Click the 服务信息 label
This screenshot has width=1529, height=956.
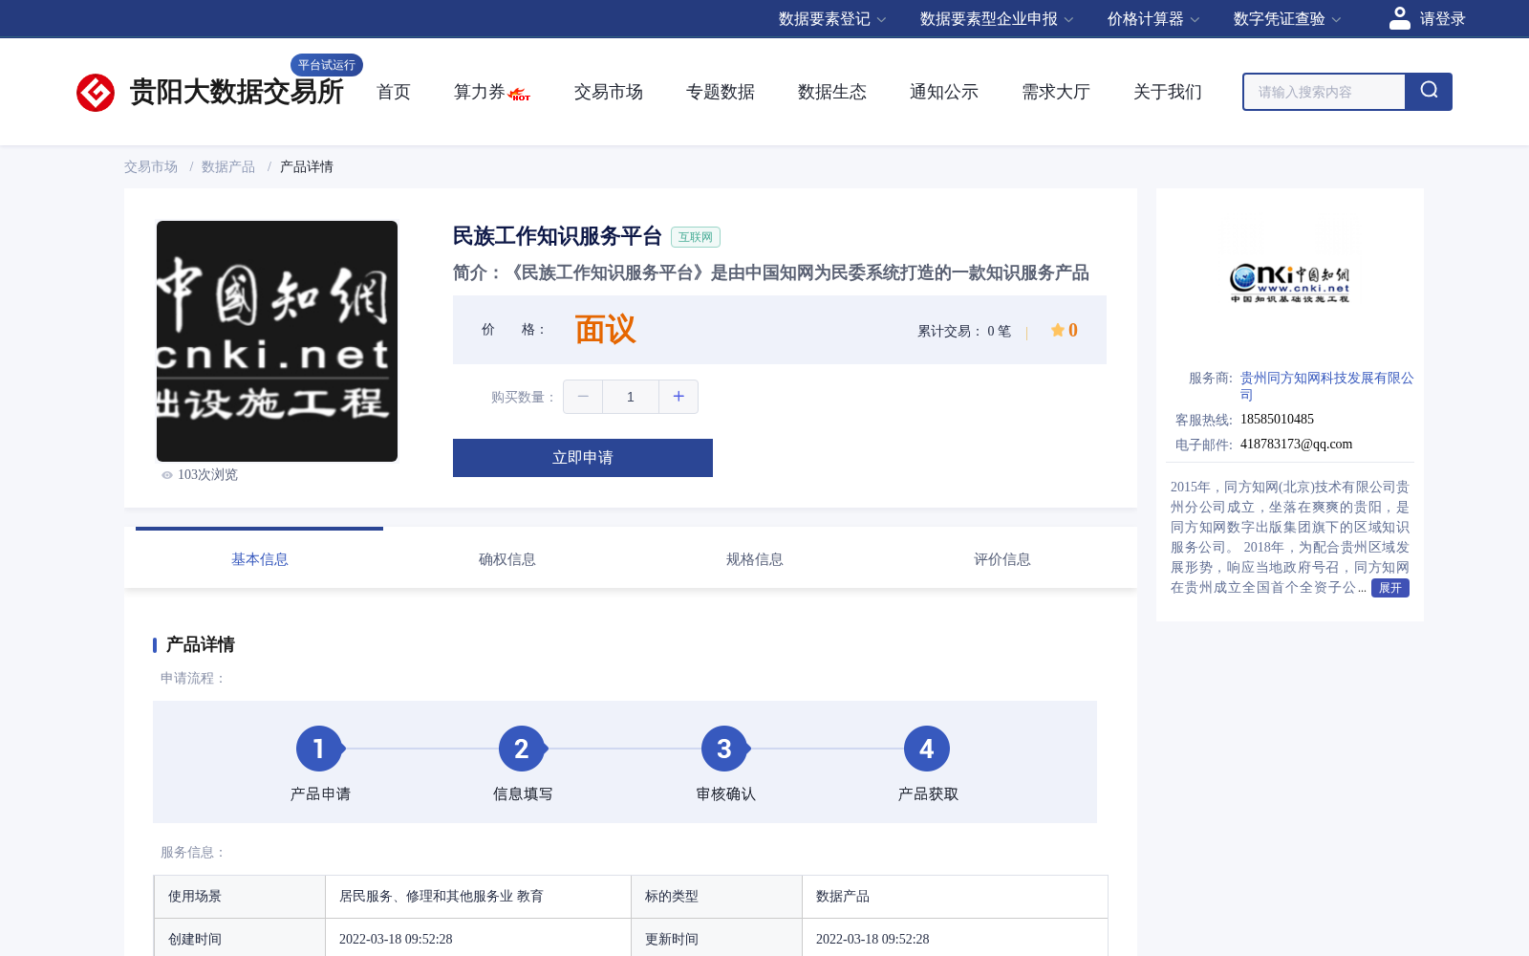coord(193,853)
